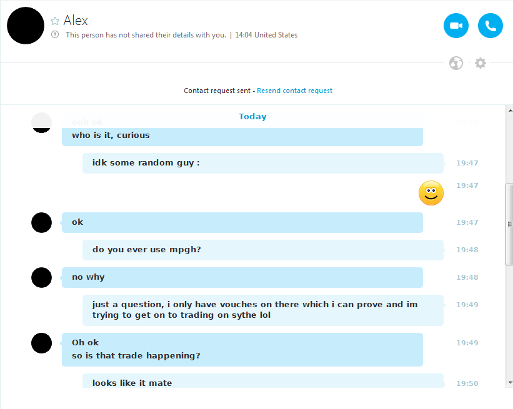The height and width of the screenshot is (409, 513).
Task: Click the 'do you ever use mpgh?' message
Action: (x=147, y=250)
